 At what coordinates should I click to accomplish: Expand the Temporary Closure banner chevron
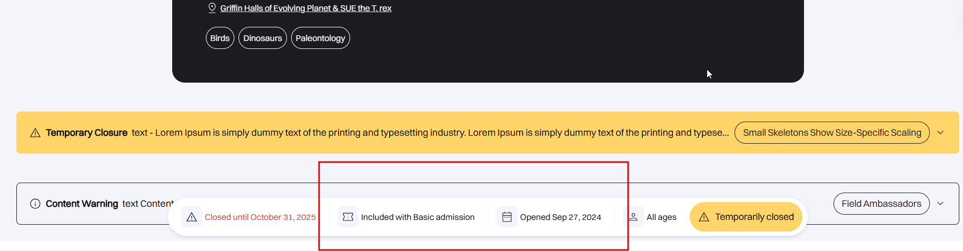click(x=940, y=133)
